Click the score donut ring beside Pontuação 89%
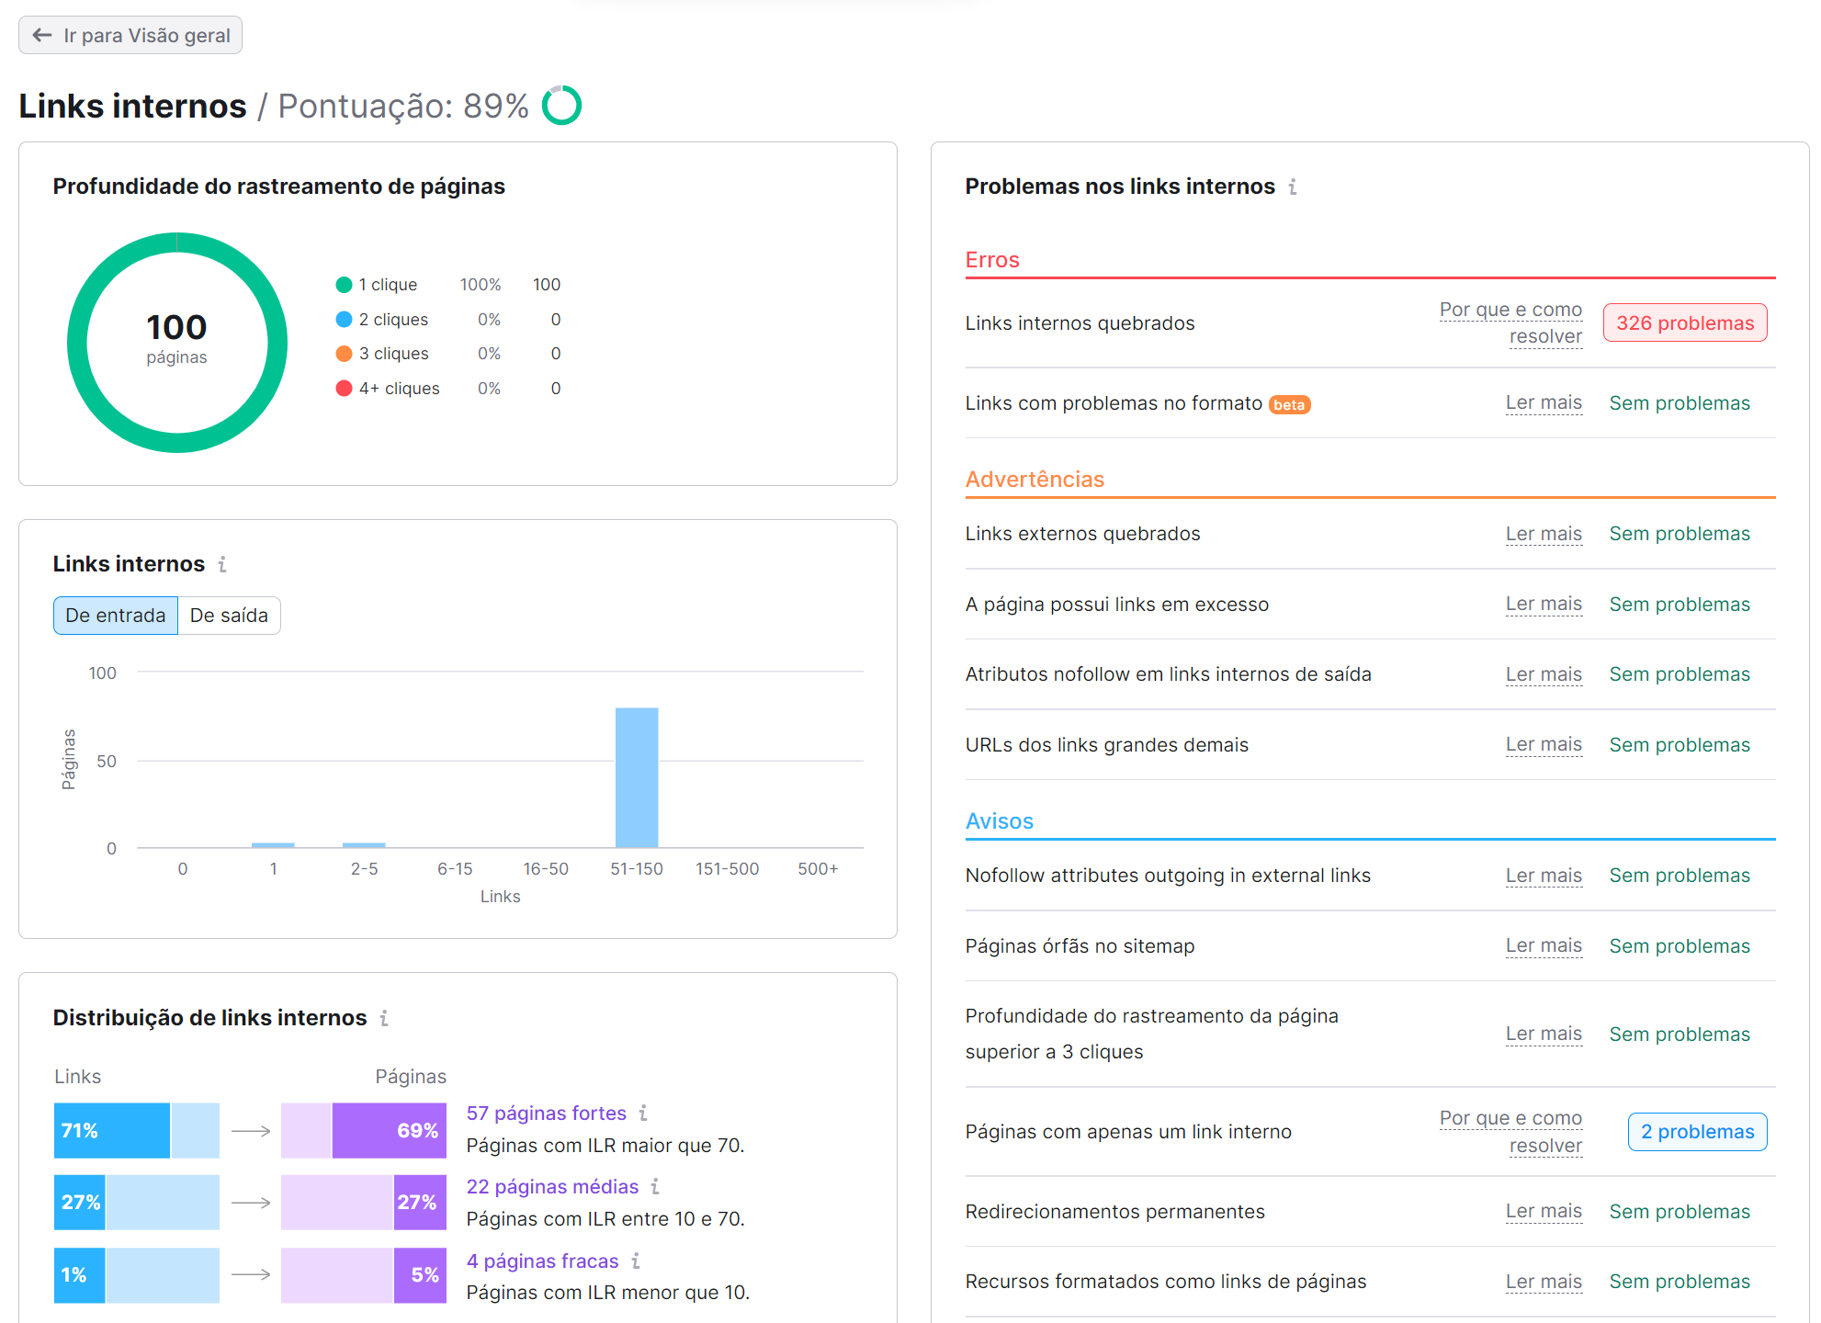 pos(562,105)
